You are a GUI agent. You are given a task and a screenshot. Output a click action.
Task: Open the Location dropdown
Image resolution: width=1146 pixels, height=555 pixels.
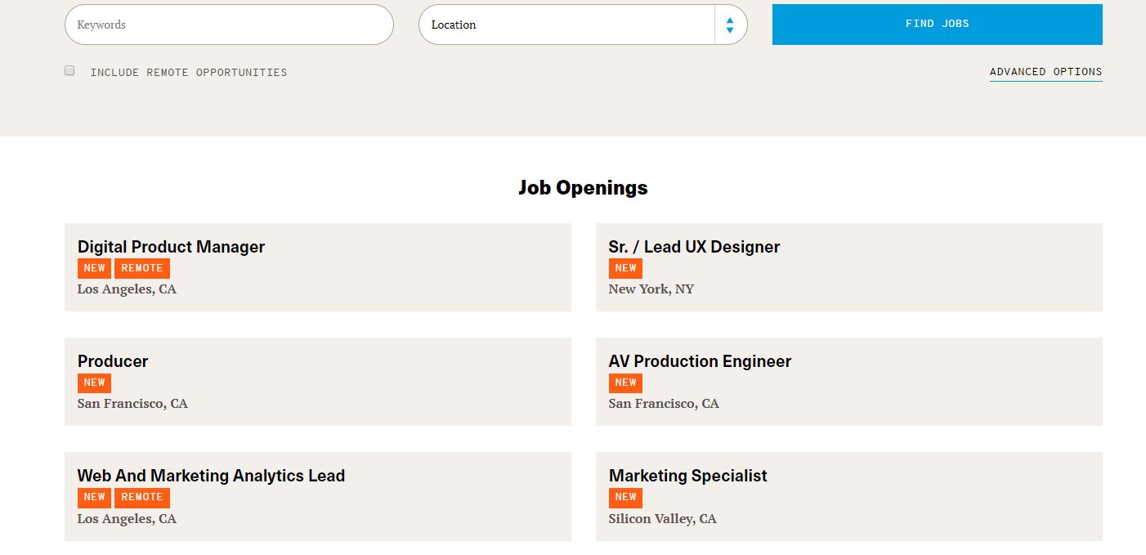pyautogui.click(x=583, y=25)
